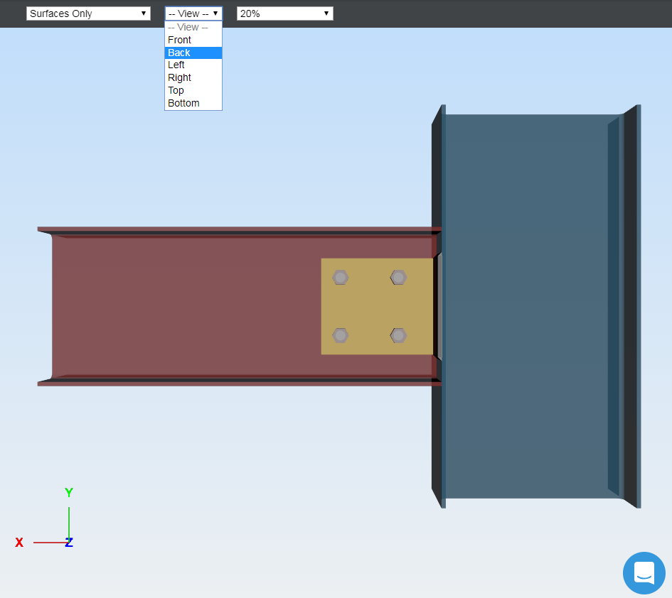This screenshot has width=672, height=598.
Task: Click the blue Z axis label
Action: 69,543
